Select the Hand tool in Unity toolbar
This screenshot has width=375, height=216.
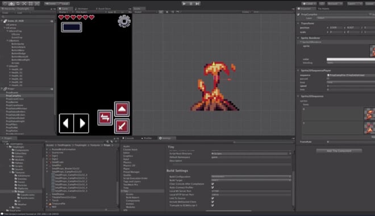(x=5, y=3)
